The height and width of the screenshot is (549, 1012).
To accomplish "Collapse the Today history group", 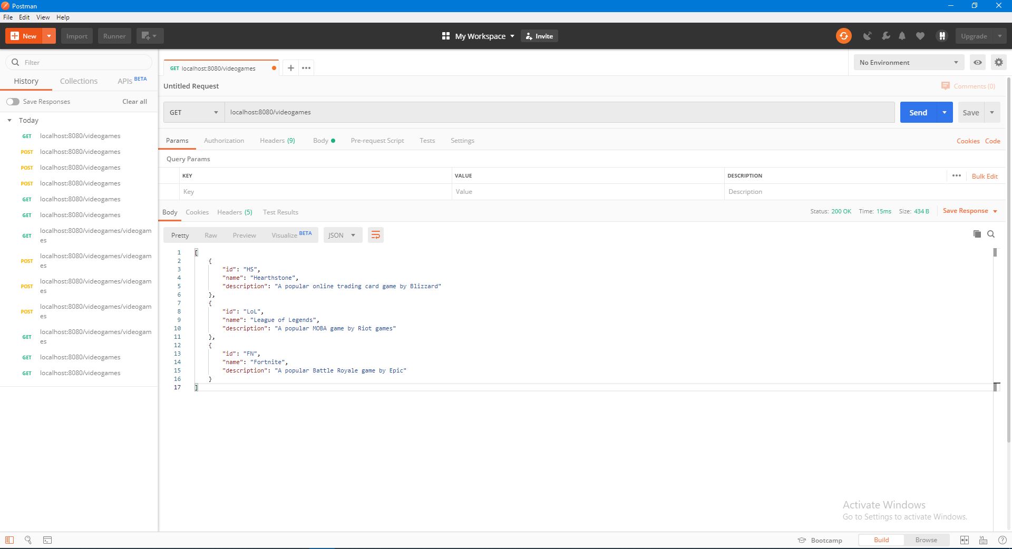I will pos(9,121).
